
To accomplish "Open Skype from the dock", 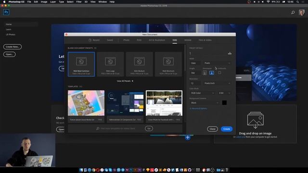I will (x=110, y=170).
